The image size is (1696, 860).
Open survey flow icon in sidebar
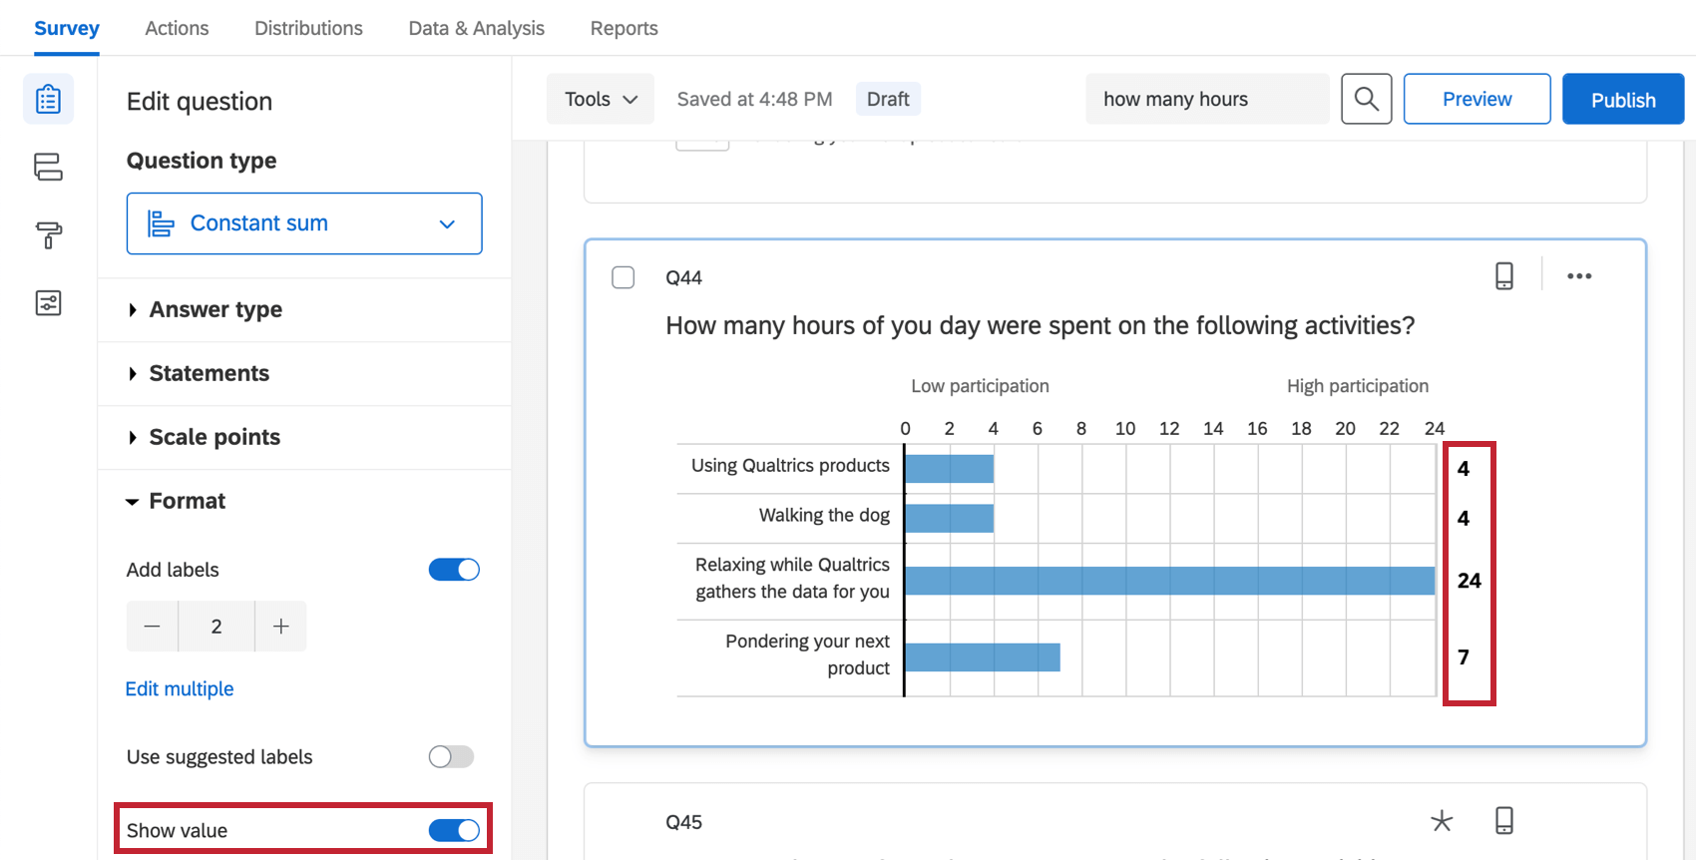coord(48,167)
